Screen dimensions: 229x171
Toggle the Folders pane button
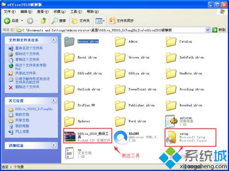[x=81, y=21]
